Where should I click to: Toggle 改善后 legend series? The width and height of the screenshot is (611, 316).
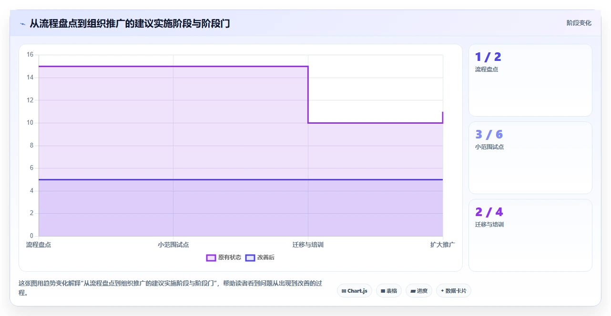click(x=260, y=257)
